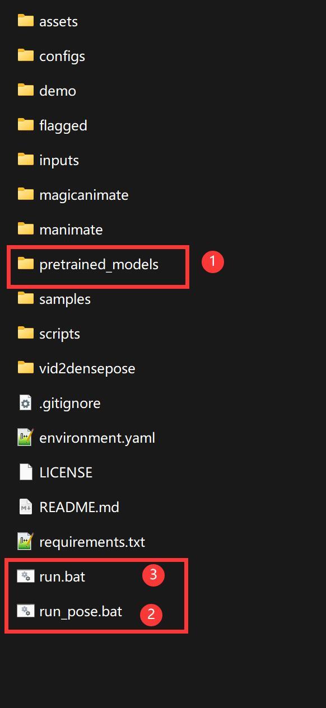This screenshot has width=326, height=708.
Task: Click the requirements.txt file icon
Action: 26,542
